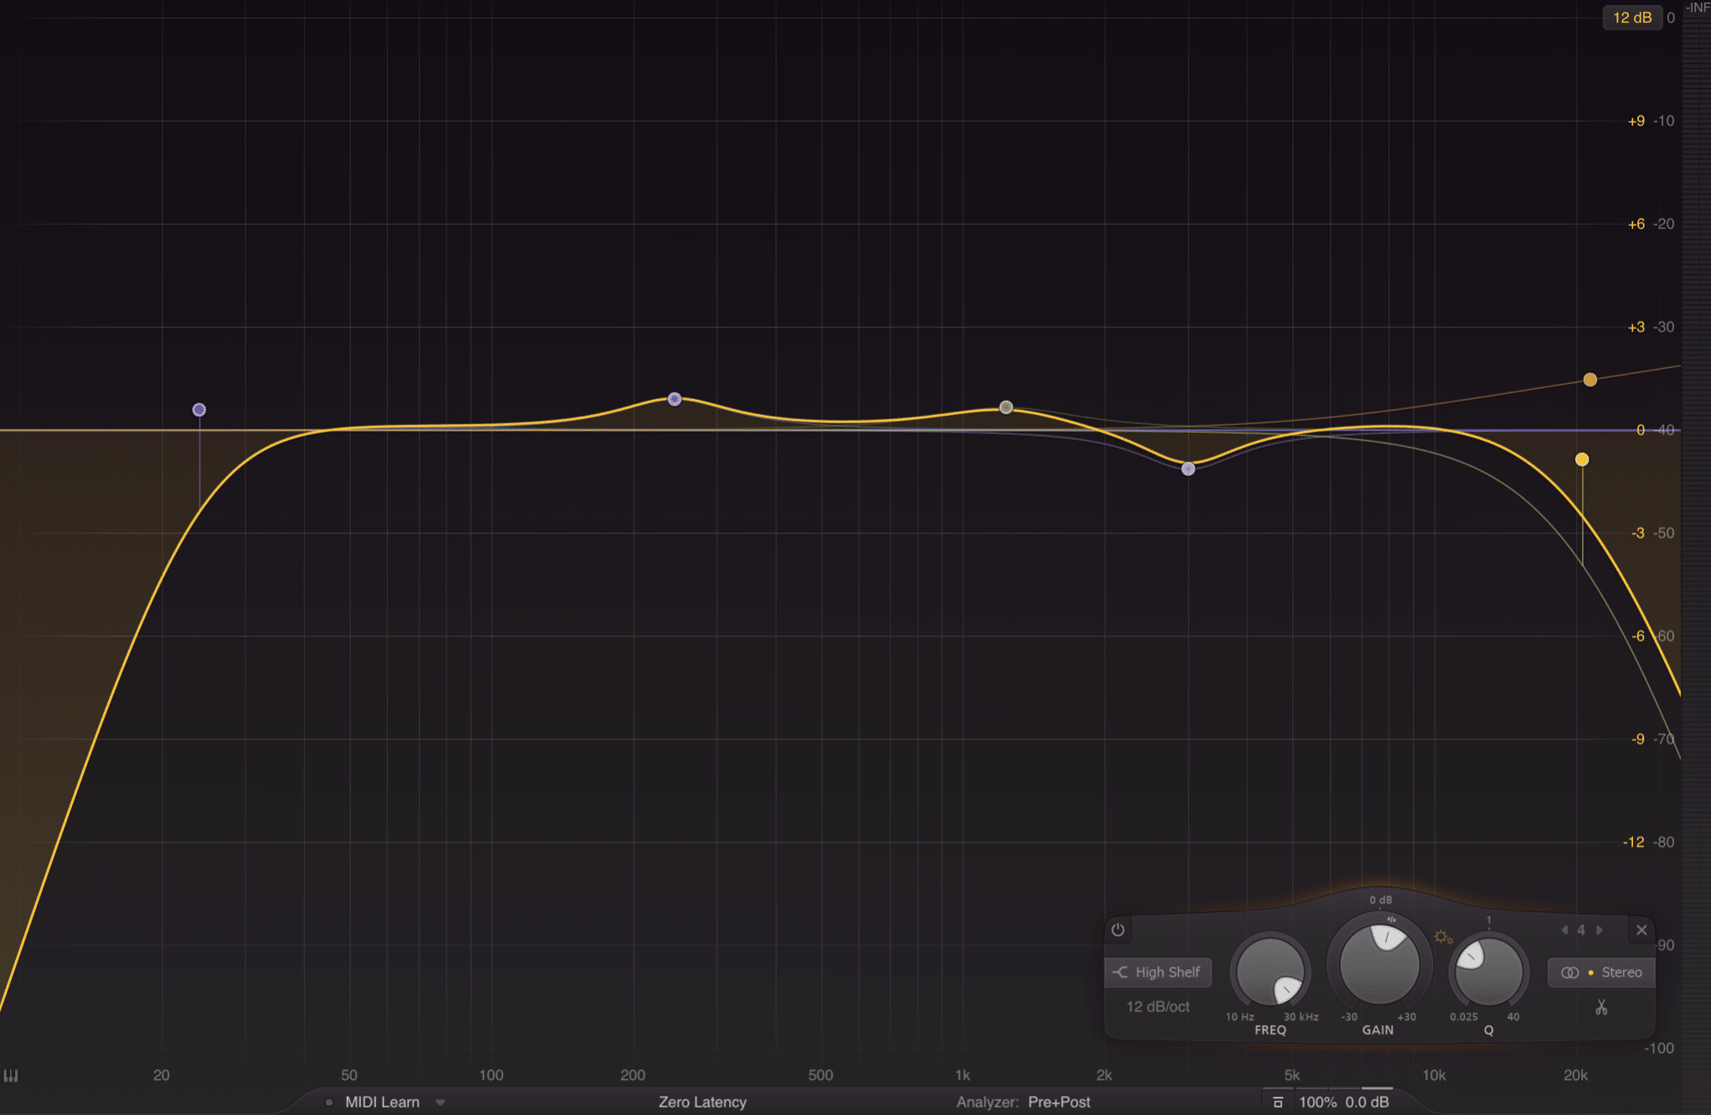Click the 12 dB display range button
Image resolution: width=1711 pixels, height=1115 pixels.
click(1631, 17)
